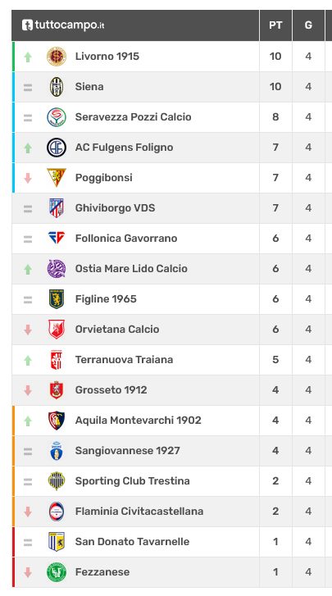The height and width of the screenshot is (596, 332).
Task: Open the Sangiovannese 1927 team link
Action: (127, 451)
